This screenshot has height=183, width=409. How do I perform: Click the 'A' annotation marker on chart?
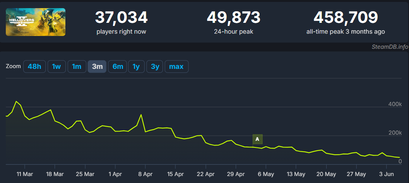[257, 139]
